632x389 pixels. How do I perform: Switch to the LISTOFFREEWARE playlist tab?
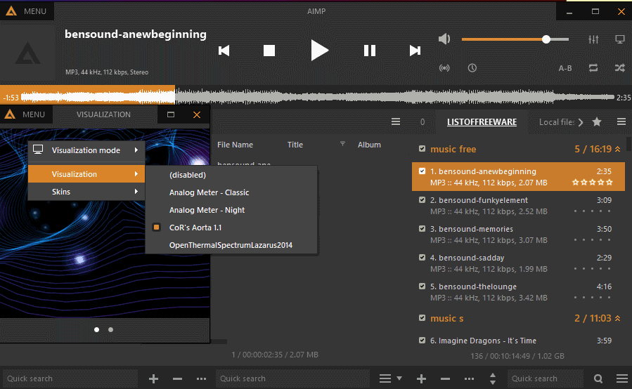482,122
